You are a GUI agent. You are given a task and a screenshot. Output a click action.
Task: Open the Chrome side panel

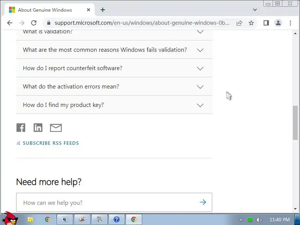(266, 23)
